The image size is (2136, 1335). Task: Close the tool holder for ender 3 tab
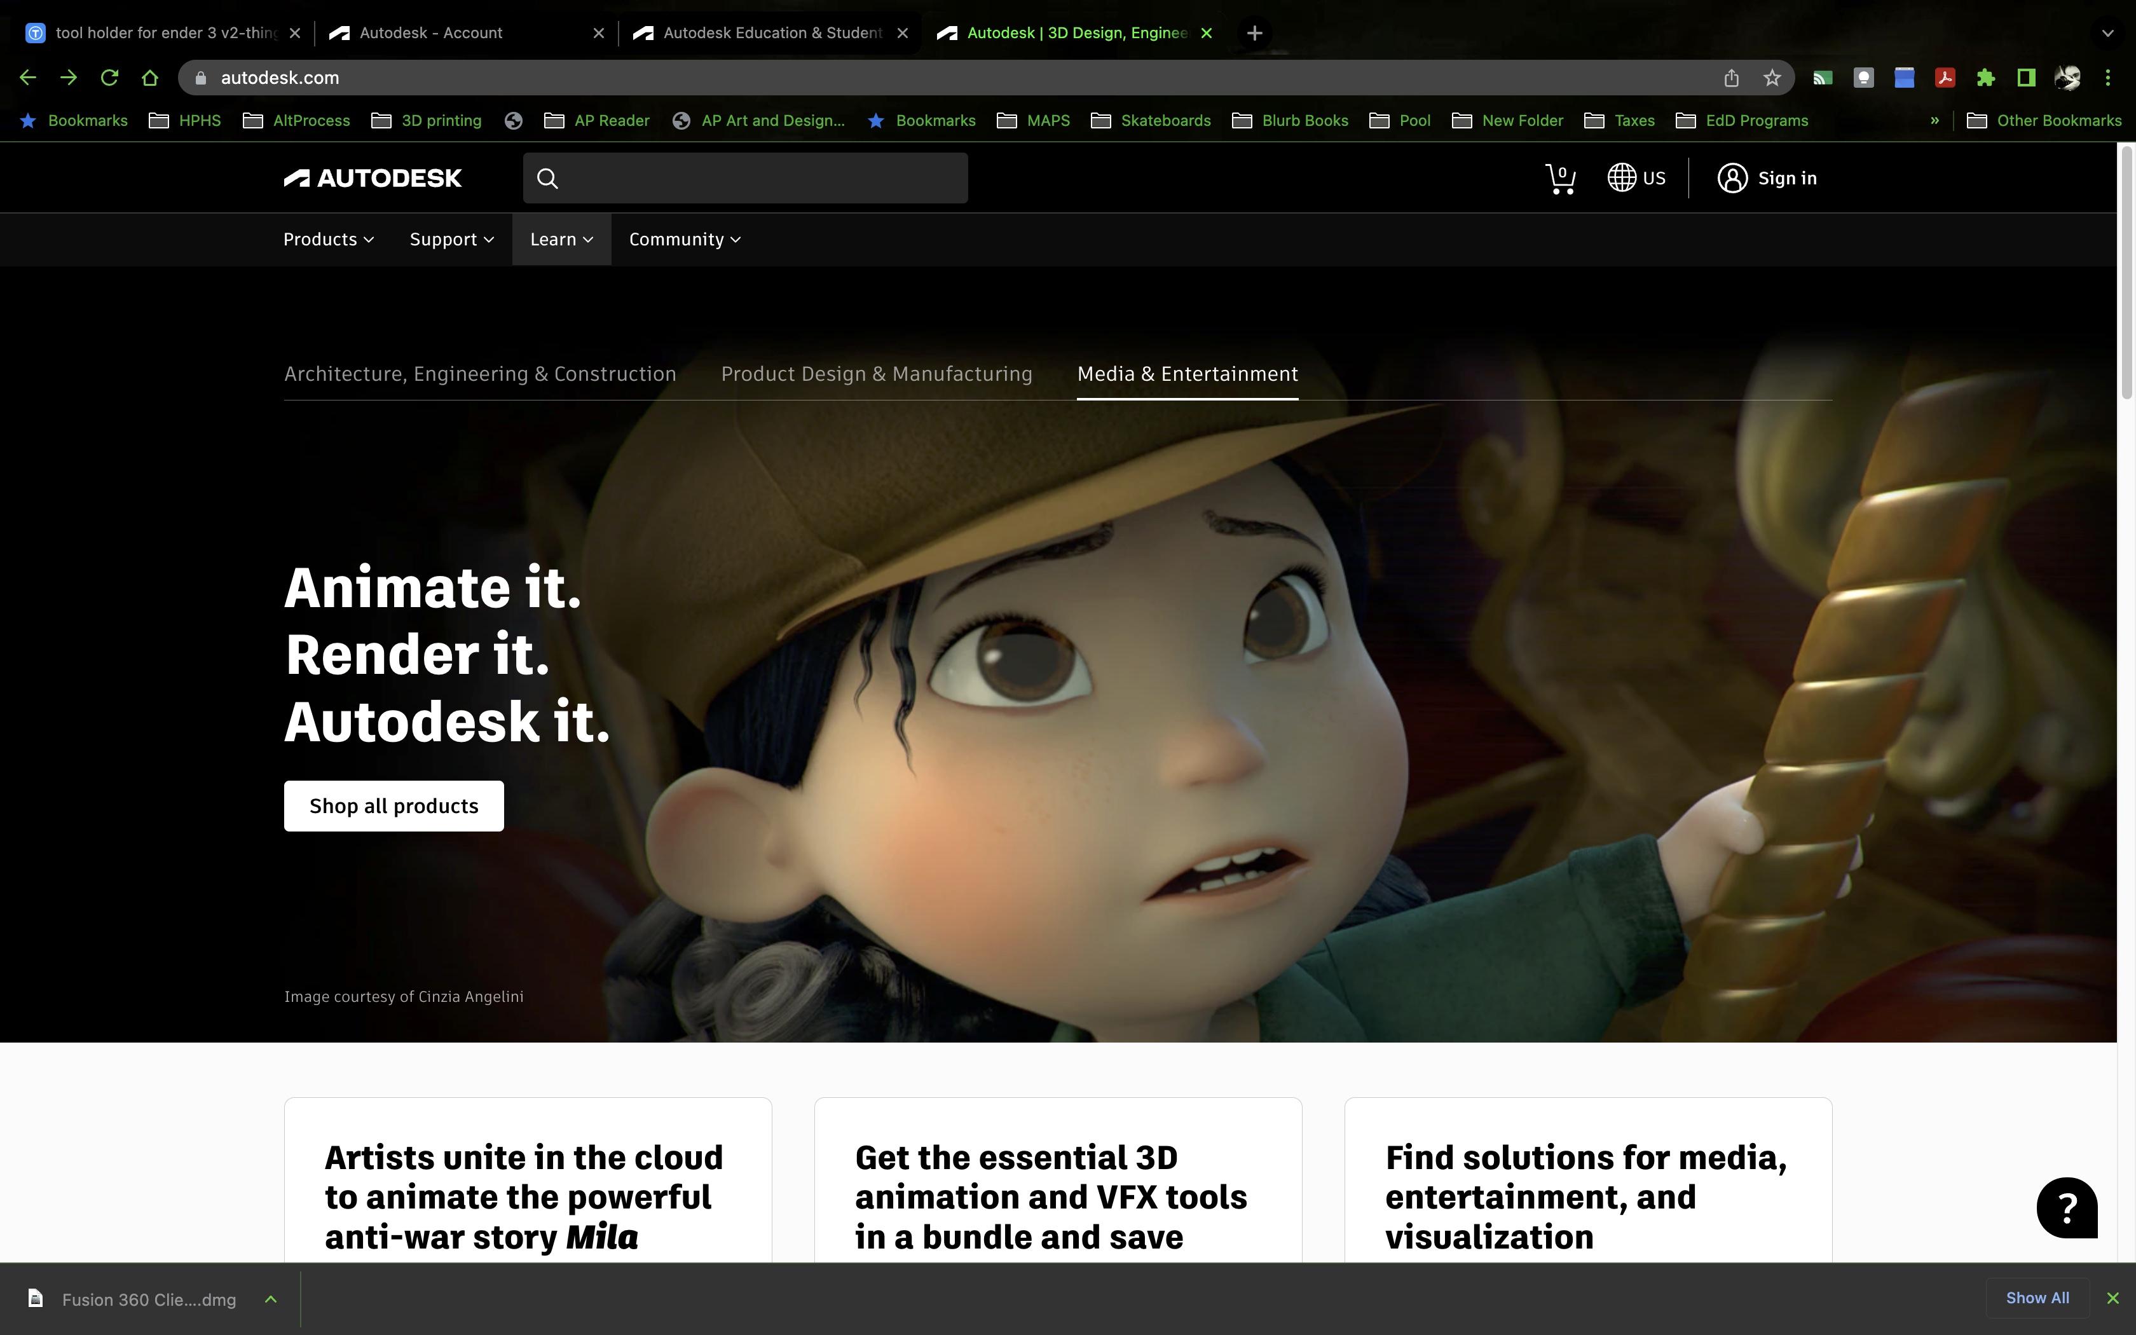[295, 32]
